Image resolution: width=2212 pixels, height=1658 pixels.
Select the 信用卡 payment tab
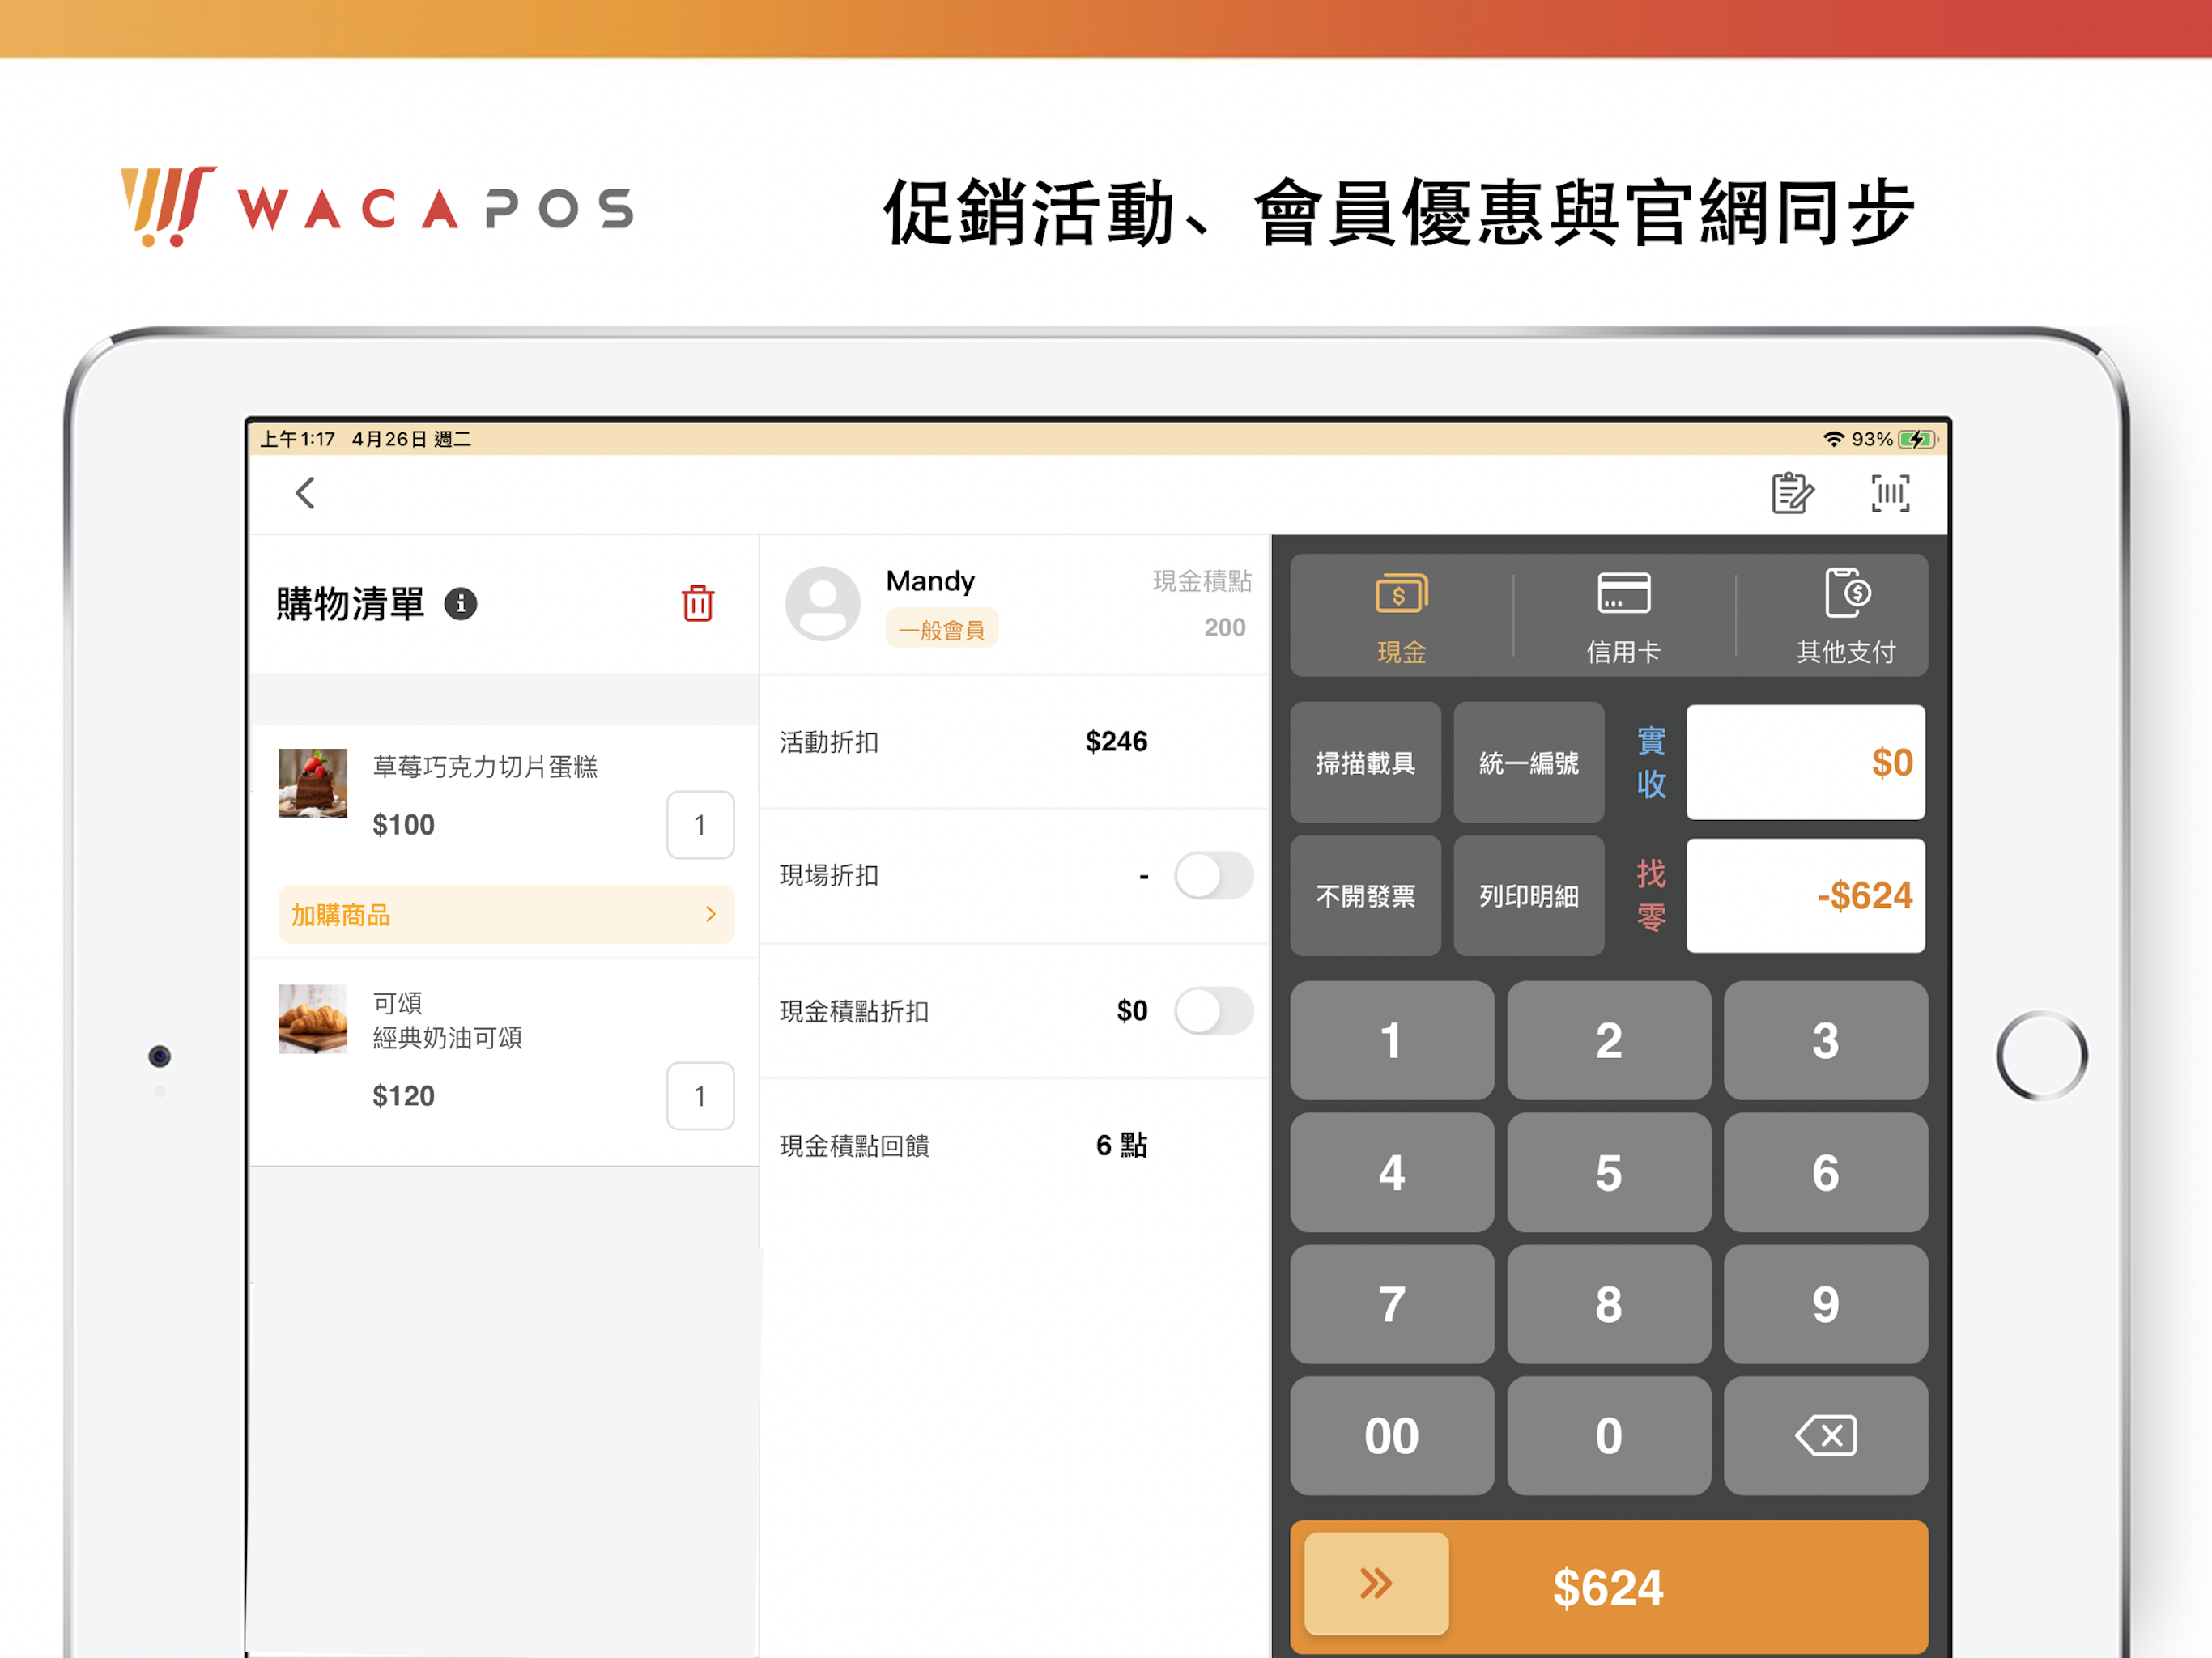(1623, 615)
